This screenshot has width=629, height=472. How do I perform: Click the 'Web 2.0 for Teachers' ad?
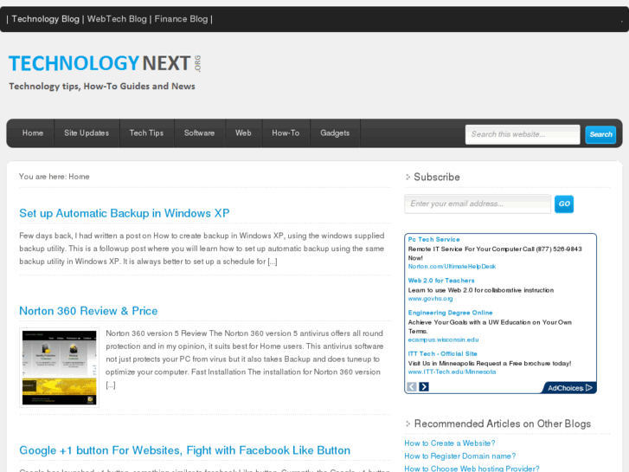441,281
